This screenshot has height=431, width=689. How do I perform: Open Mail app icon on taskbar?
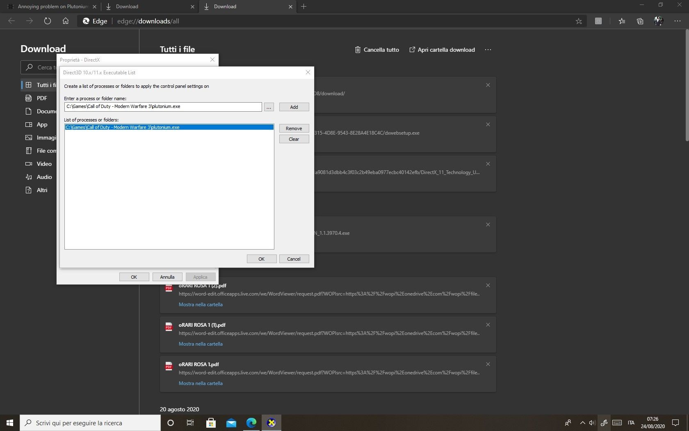[x=231, y=423]
